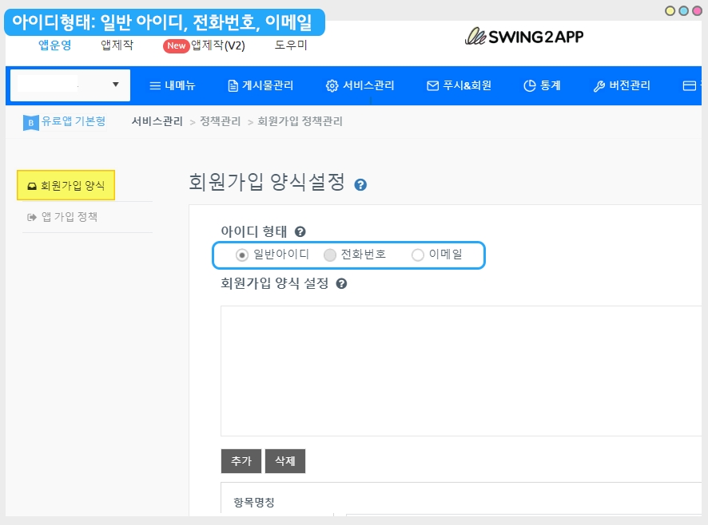Viewport: 708px width, 525px height.
Task: Click the help icon next to 회원가입 양식설정
Action: tap(360, 185)
